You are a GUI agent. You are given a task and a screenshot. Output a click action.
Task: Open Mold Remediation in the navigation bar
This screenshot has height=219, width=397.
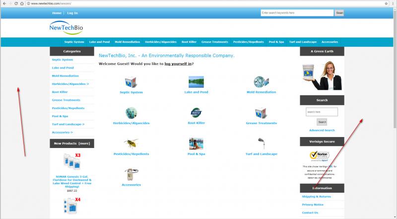click(128, 42)
